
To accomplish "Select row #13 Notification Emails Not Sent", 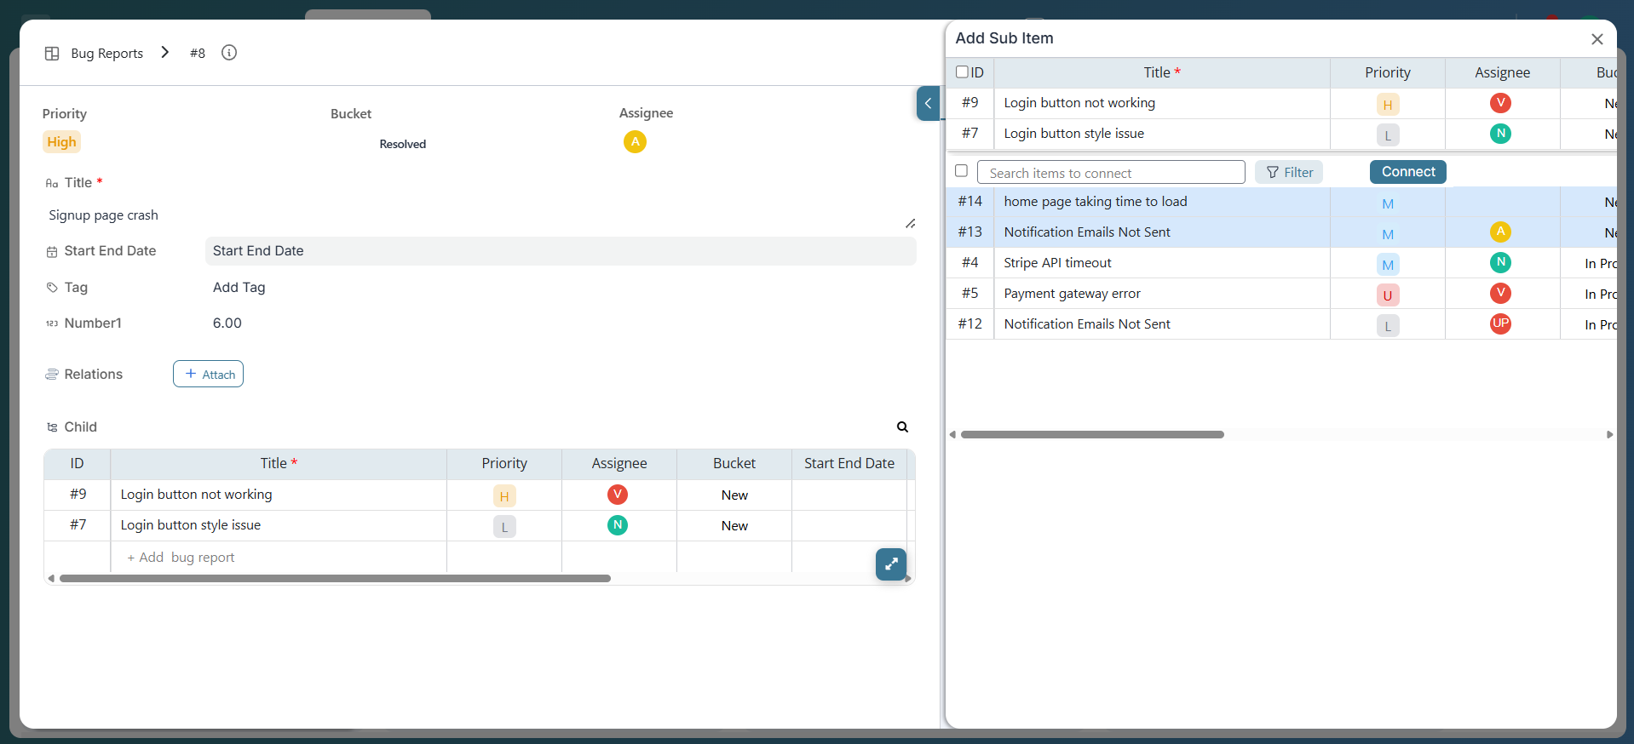I will [1281, 232].
